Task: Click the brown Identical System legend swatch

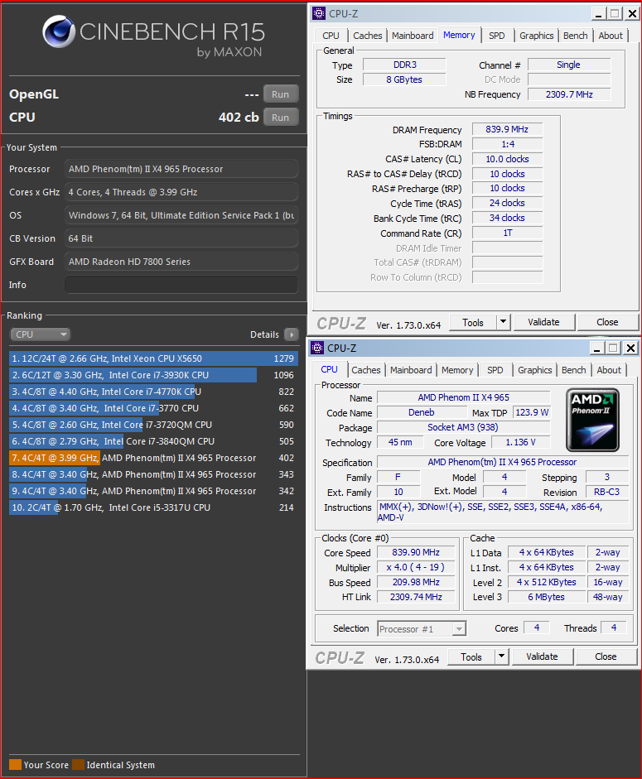Action: [x=78, y=765]
